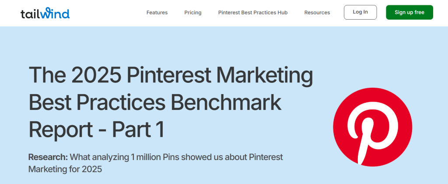This screenshot has height=184, width=448.
Task: Click "Pinterest Marketing" in the headline's first line
Action: (x=220, y=76)
